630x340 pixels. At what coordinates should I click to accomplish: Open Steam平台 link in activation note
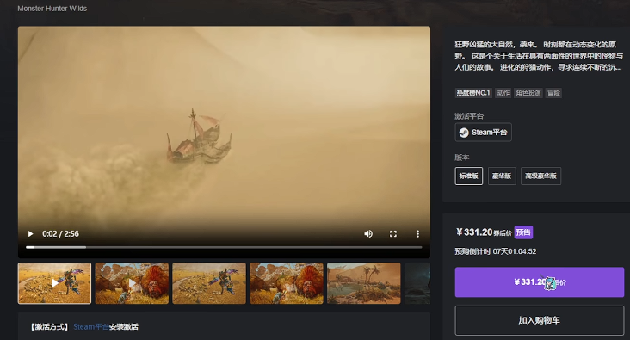[91, 327]
